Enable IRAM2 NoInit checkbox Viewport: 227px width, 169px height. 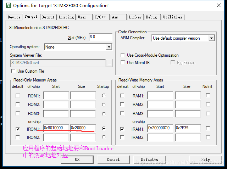click(208, 137)
